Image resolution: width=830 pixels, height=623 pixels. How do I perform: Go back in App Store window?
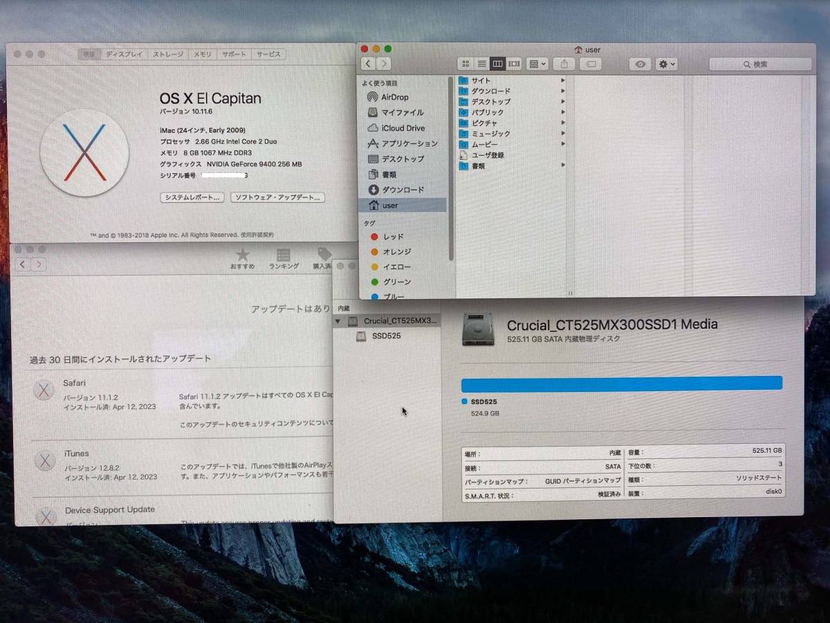pyautogui.click(x=23, y=264)
